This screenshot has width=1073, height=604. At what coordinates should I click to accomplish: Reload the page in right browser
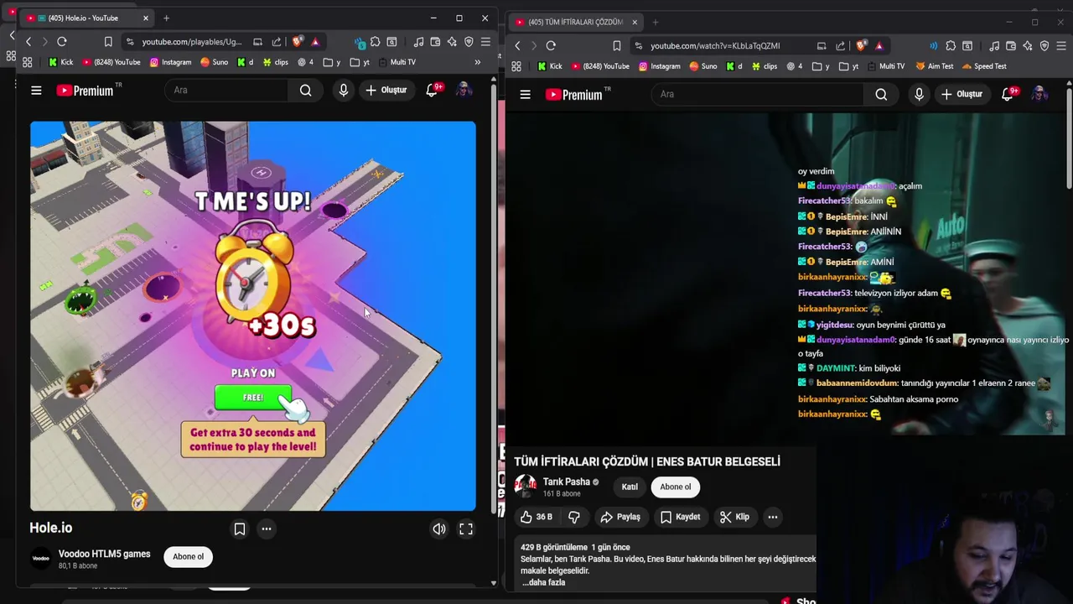point(551,45)
